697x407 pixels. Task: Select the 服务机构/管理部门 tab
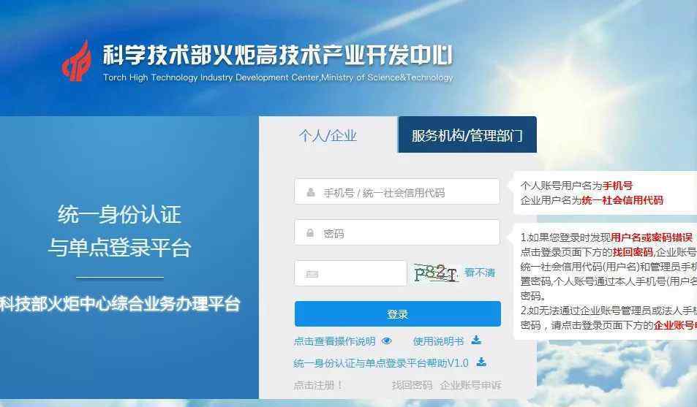point(467,135)
